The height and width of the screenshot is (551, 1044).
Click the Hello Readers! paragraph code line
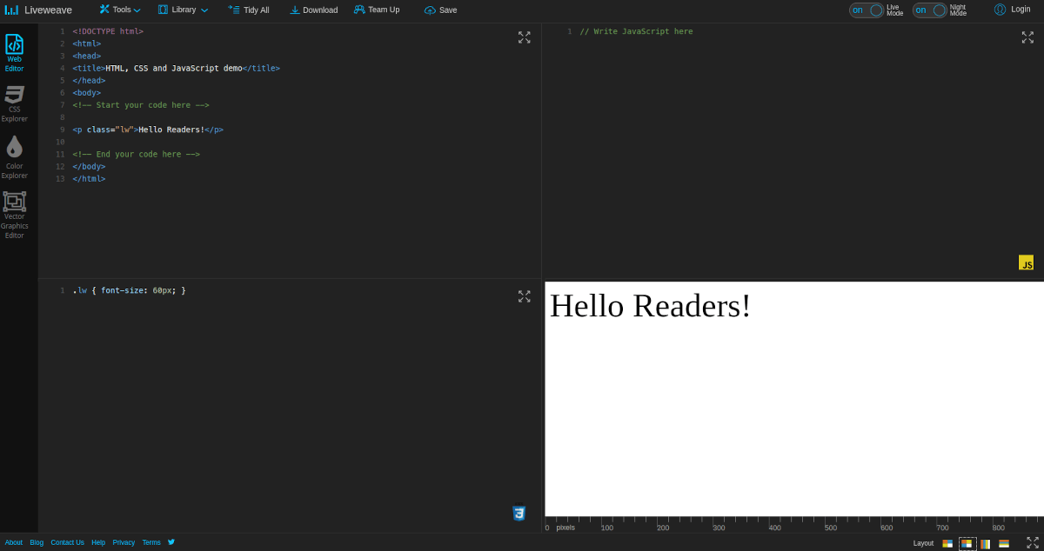click(148, 129)
